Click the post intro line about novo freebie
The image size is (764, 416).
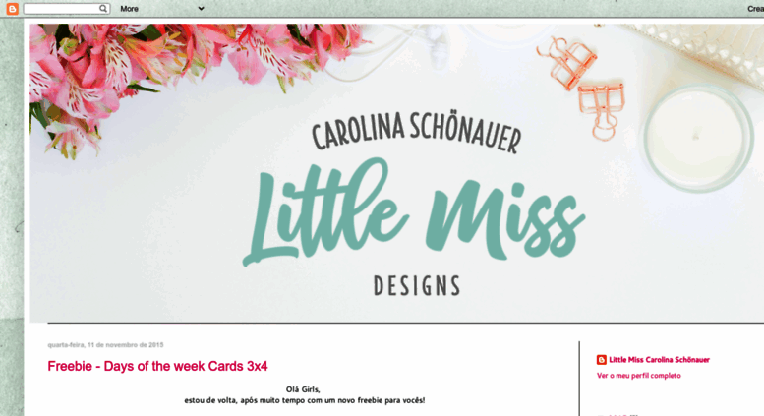coord(305,400)
